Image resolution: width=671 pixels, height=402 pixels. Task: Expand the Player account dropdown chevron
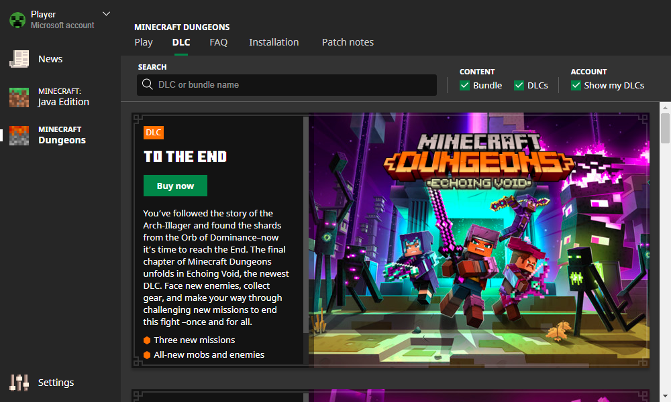tap(106, 14)
